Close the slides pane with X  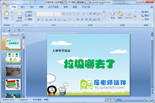click(23, 34)
